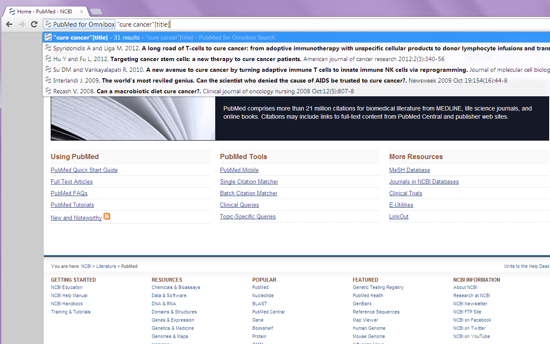Open PubMed Mobile link
Screen dimensions: 550x344
239,170
